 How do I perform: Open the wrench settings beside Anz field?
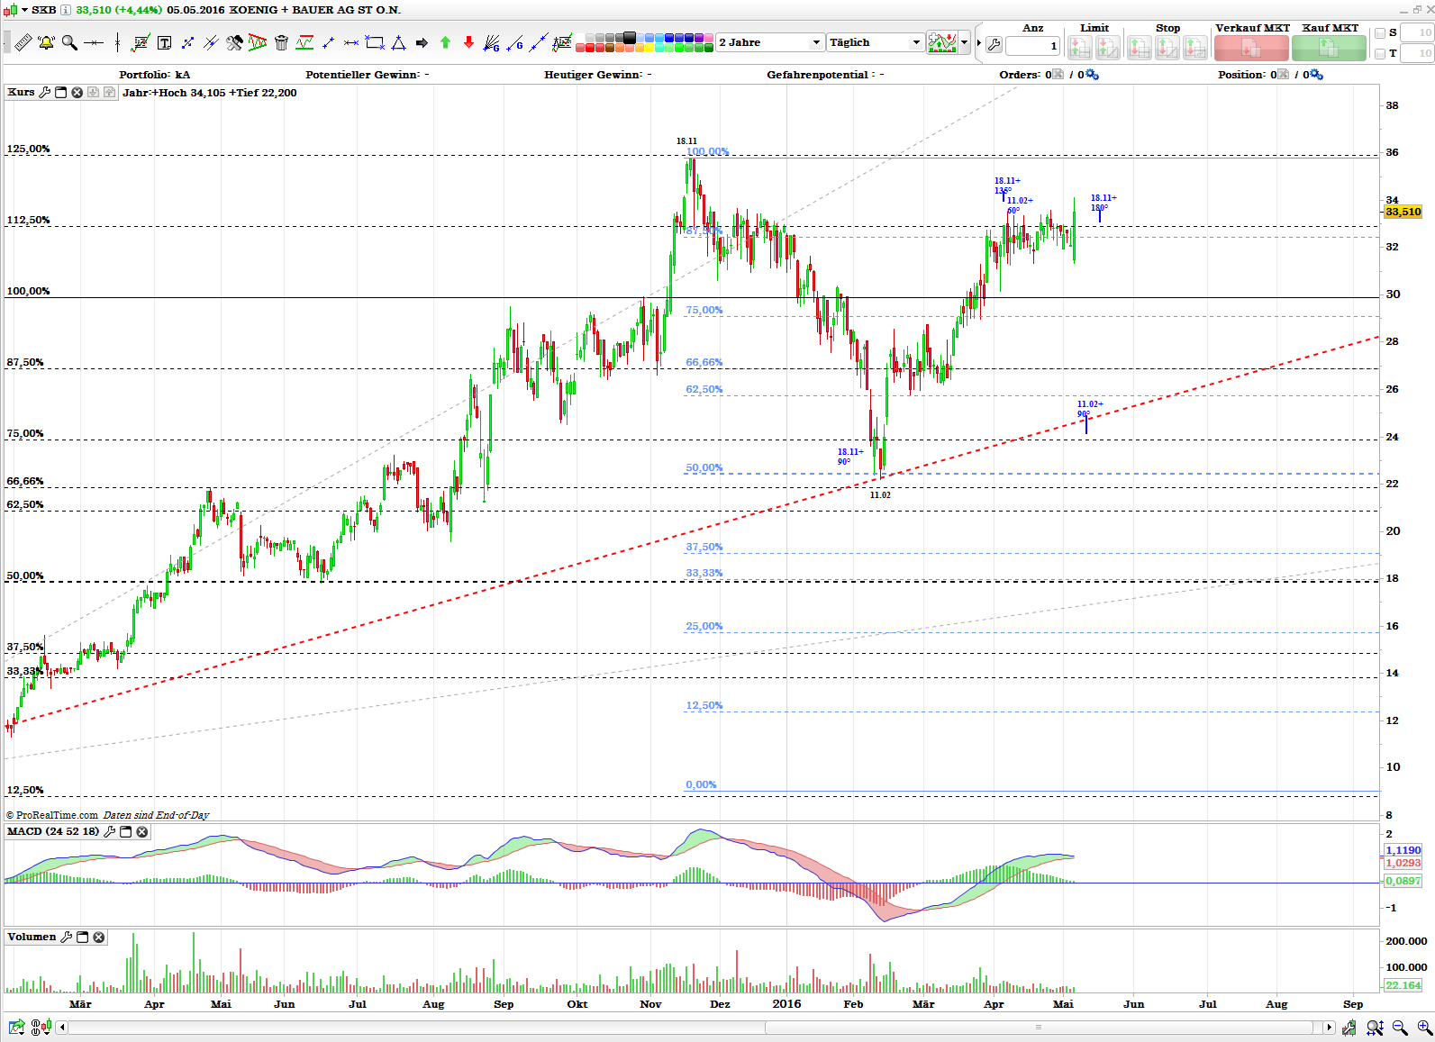pyautogui.click(x=994, y=44)
